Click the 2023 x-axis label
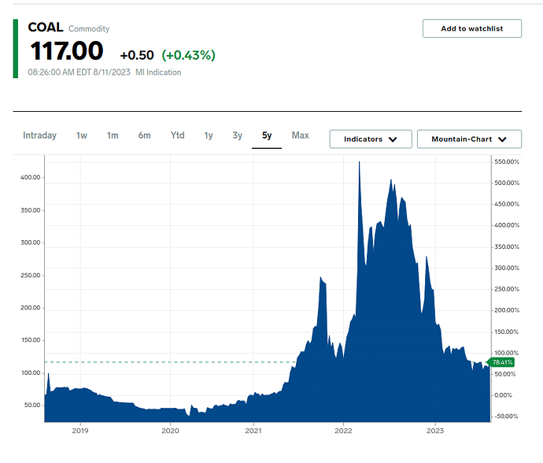 click(x=435, y=431)
